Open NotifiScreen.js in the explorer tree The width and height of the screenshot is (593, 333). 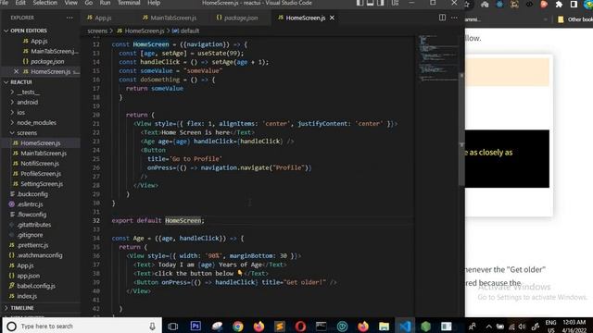pos(40,164)
